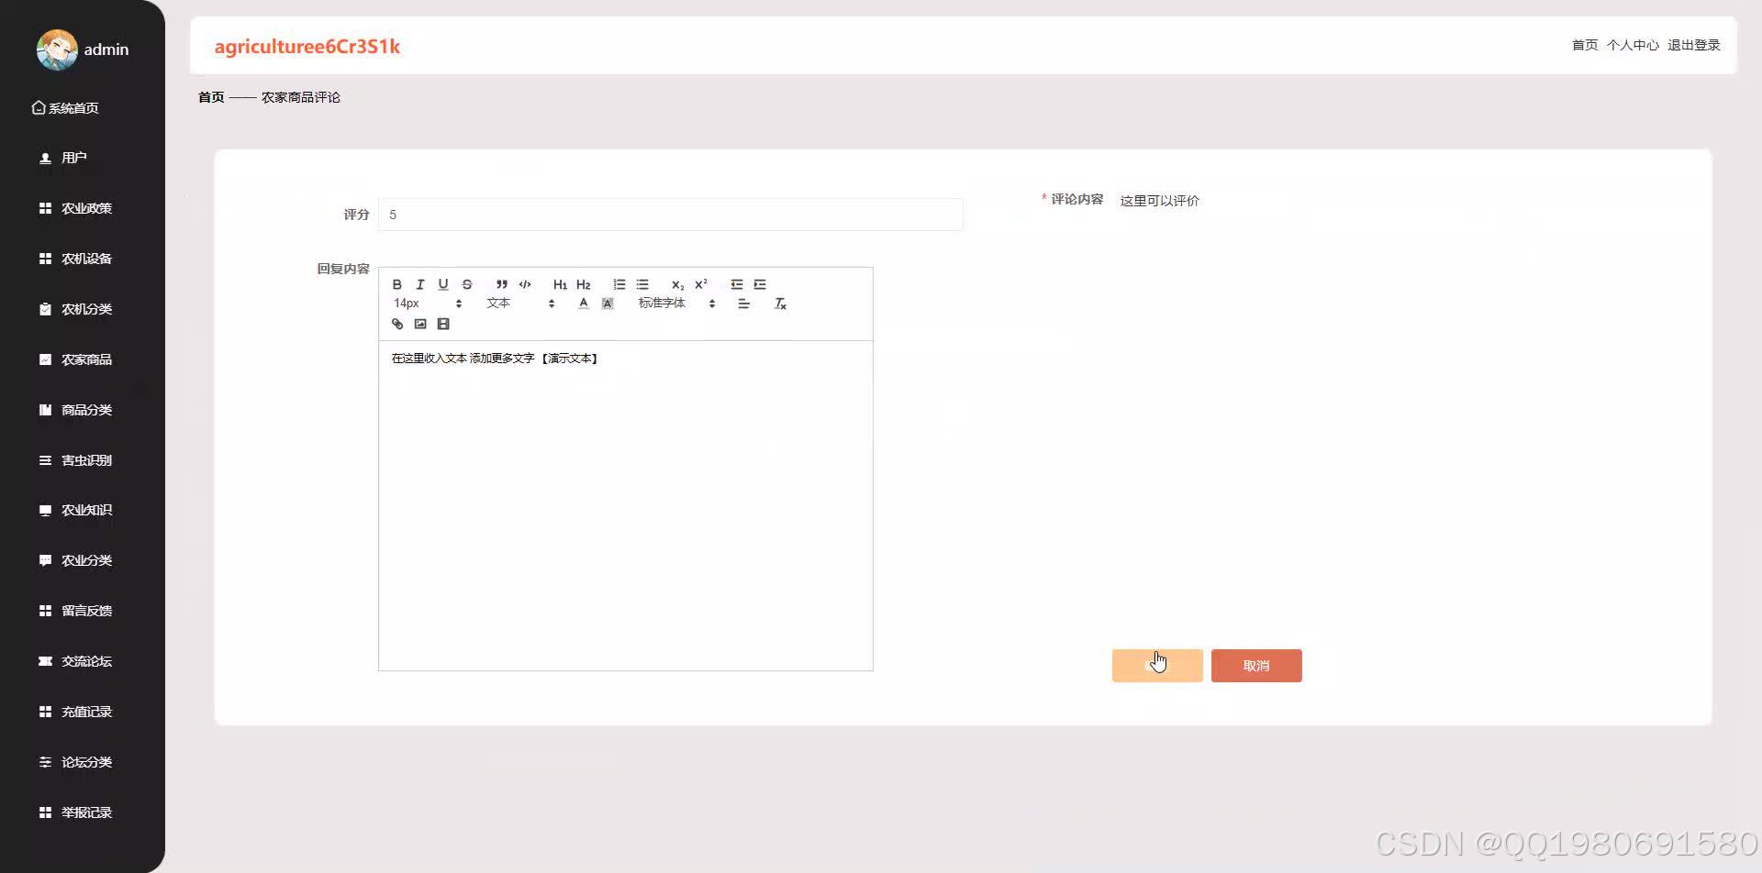Screen dimensions: 1762x873
Task: Increase the text indent
Action: [x=760, y=284]
